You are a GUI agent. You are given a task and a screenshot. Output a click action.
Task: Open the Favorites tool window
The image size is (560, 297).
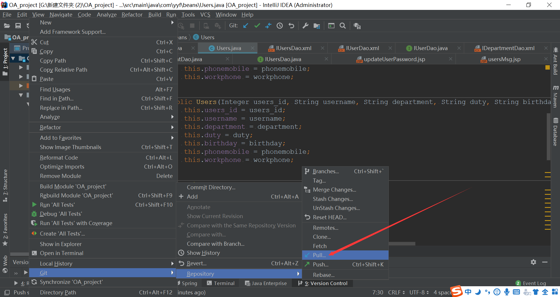coord(5,230)
